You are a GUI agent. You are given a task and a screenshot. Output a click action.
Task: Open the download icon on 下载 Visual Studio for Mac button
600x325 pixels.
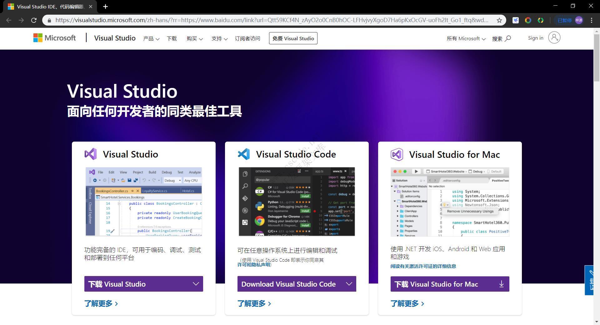tap(501, 284)
